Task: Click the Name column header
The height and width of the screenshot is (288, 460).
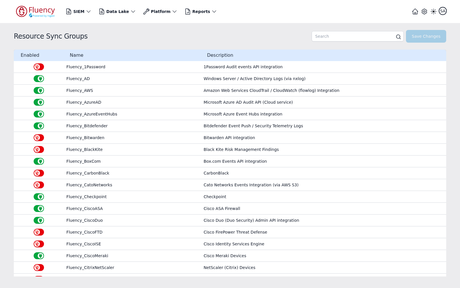Action: point(76,55)
